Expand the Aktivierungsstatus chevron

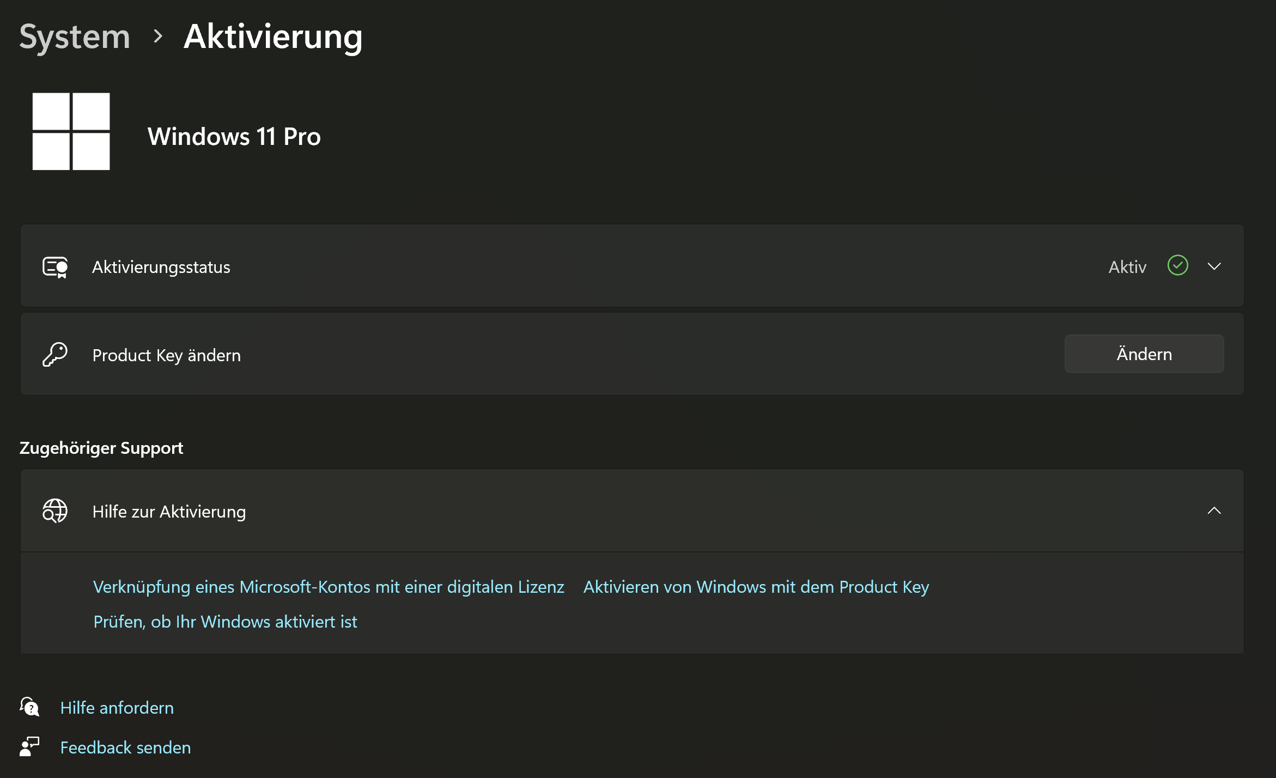pyautogui.click(x=1214, y=266)
